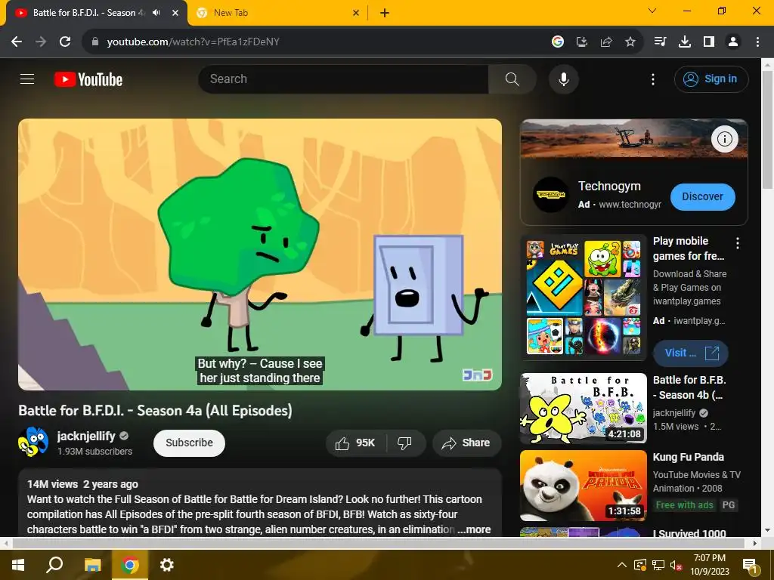Open jacknjellify channel avatar
The image size is (774, 580).
pyautogui.click(x=33, y=442)
